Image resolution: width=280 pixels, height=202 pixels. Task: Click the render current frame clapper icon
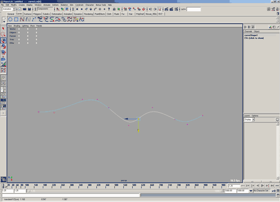click(x=166, y=9)
